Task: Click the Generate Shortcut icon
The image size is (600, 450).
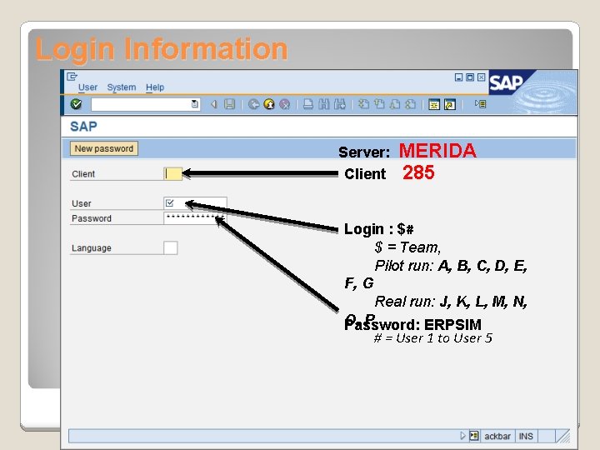Action: coord(450,104)
